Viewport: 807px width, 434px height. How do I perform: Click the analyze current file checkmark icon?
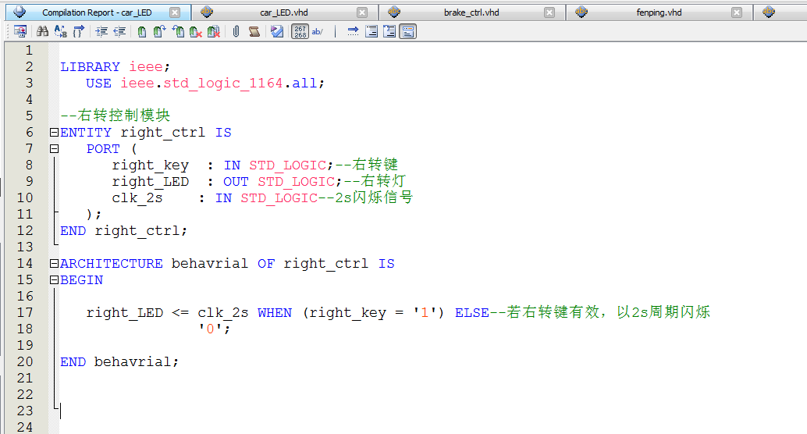click(277, 32)
